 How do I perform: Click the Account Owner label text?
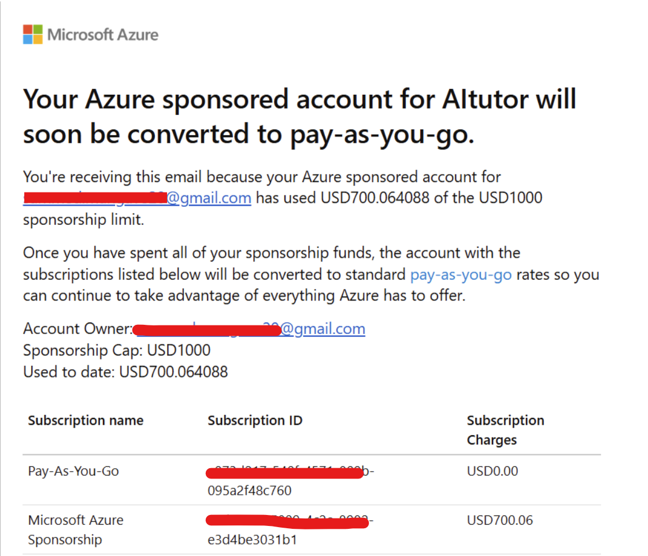[77, 329]
